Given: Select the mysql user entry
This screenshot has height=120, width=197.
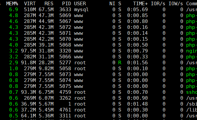Looking at the screenshot, I should [x=81, y=10].
